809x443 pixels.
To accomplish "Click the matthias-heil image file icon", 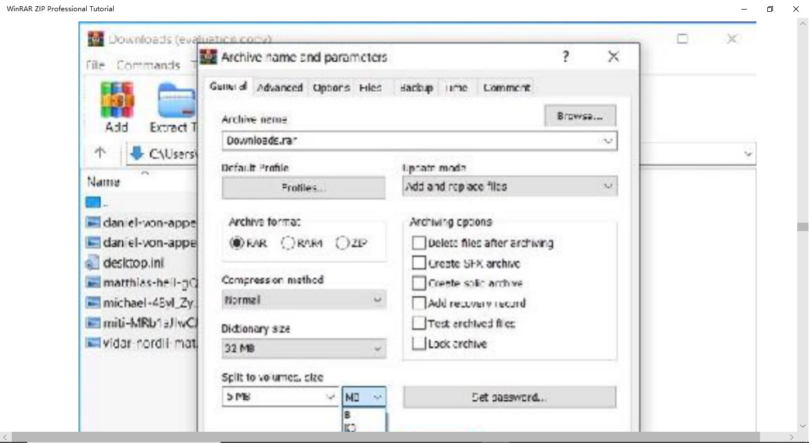I will pos(93,282).
